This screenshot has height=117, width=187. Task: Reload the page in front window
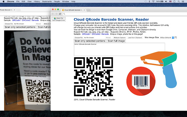[60, 14]
